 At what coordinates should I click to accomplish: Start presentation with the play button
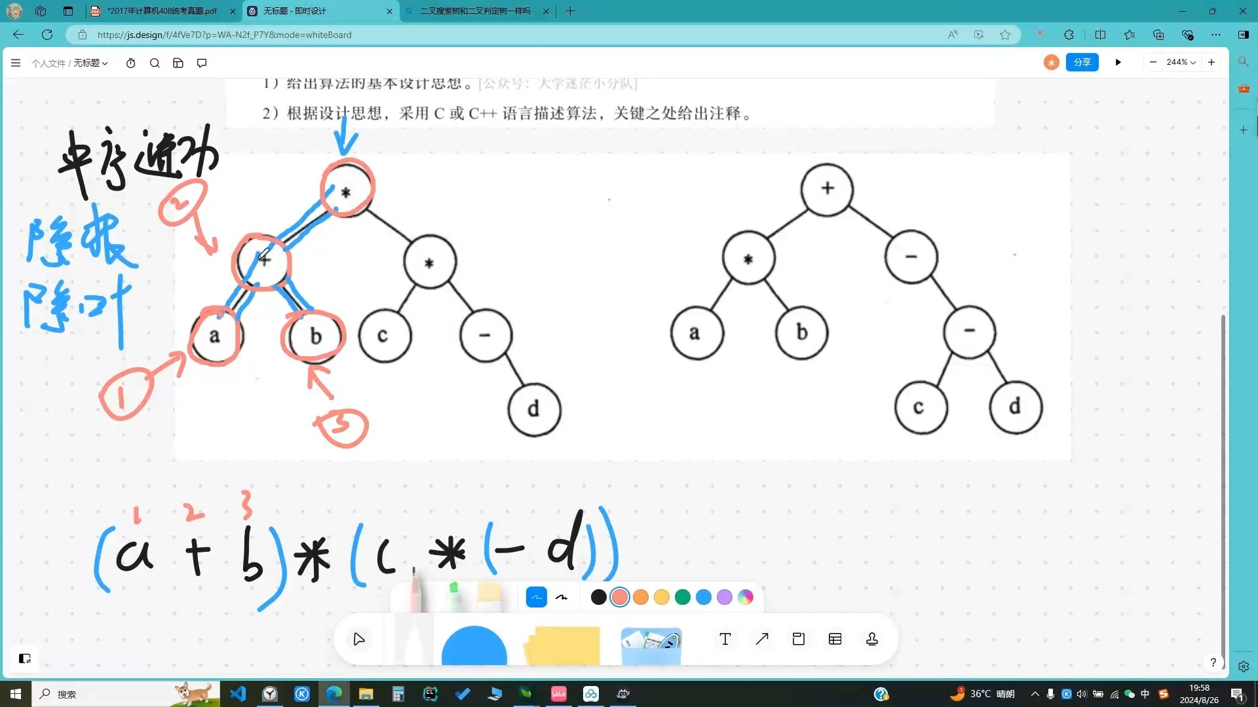coord(1118,62)
